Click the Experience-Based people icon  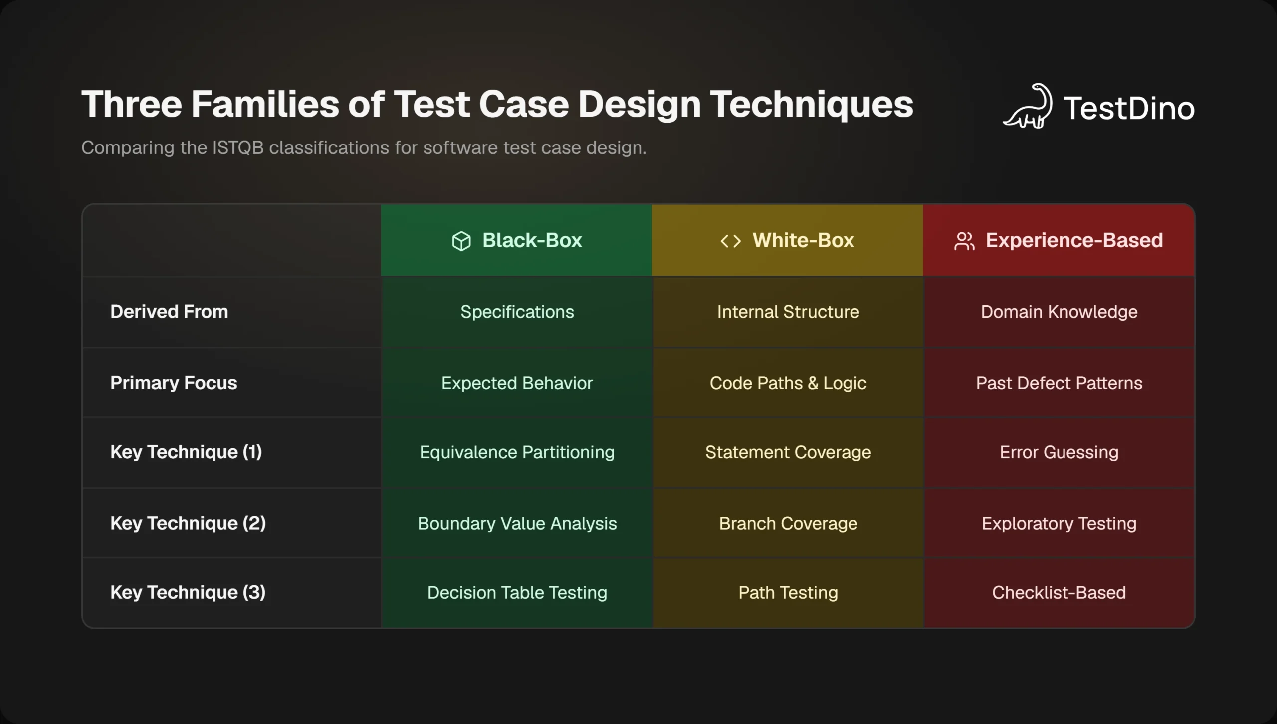(x=964, y=241)
